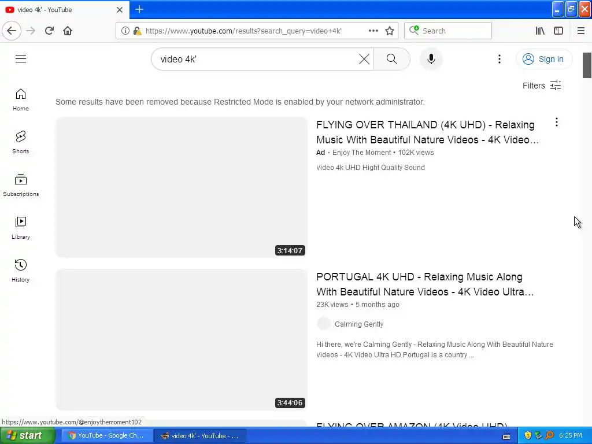Submit search with the magnifier button

(x=392, y=59)
